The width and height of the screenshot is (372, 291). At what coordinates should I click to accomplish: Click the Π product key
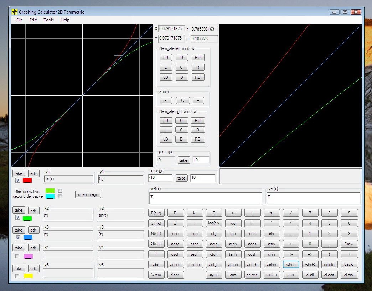[175, 213]
